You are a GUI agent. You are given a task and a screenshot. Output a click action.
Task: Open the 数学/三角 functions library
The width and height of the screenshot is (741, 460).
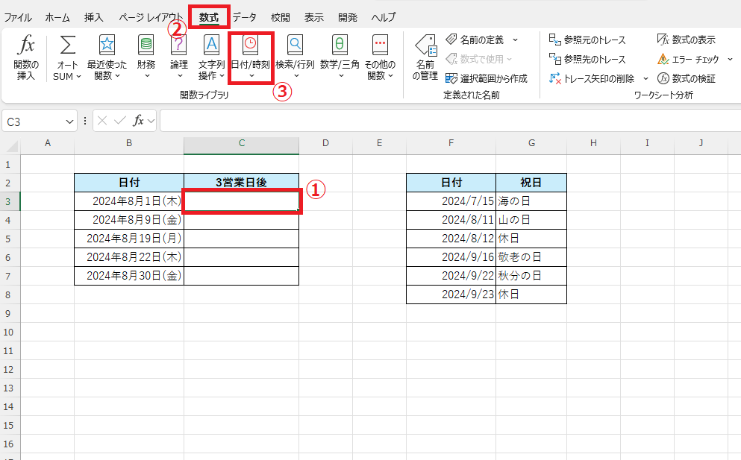pos(340,57)
